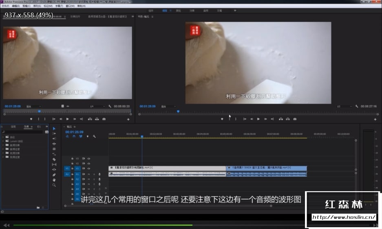Screen dimensions: 382x229
Task: Toggle lock on V3 track
Action: tap(72, 159)
